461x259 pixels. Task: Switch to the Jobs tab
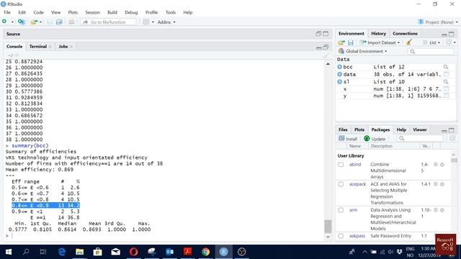pyautogui.click(x=63, y=46)
